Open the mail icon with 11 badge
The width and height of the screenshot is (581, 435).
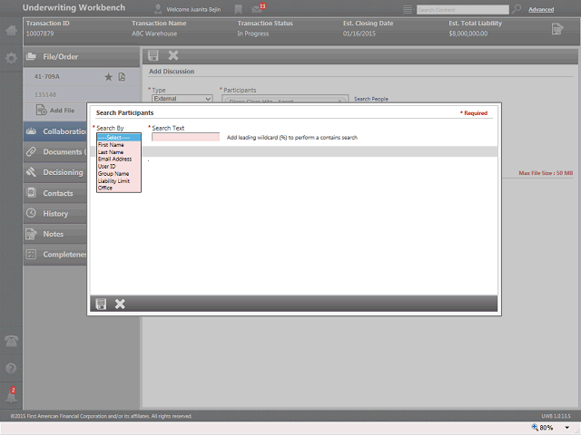tap(258, 8)
